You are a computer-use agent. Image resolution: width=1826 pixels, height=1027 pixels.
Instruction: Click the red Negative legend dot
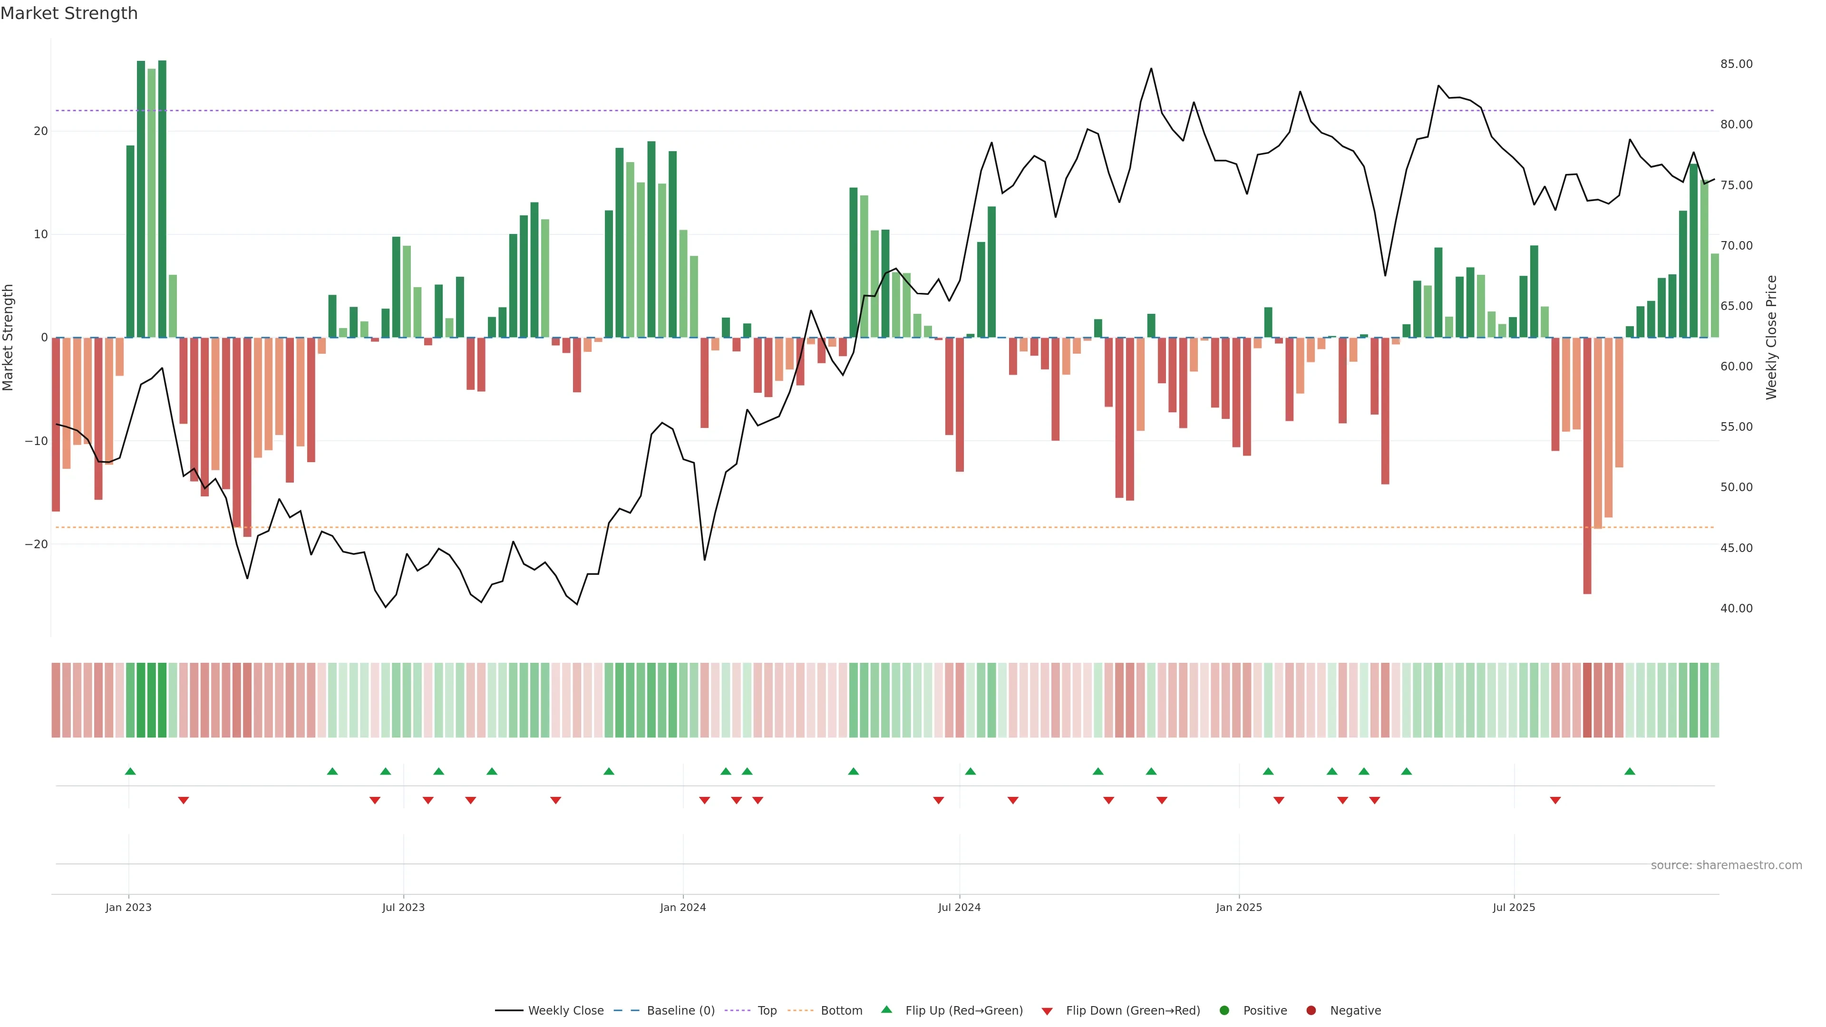[x=1311, y=1011]
